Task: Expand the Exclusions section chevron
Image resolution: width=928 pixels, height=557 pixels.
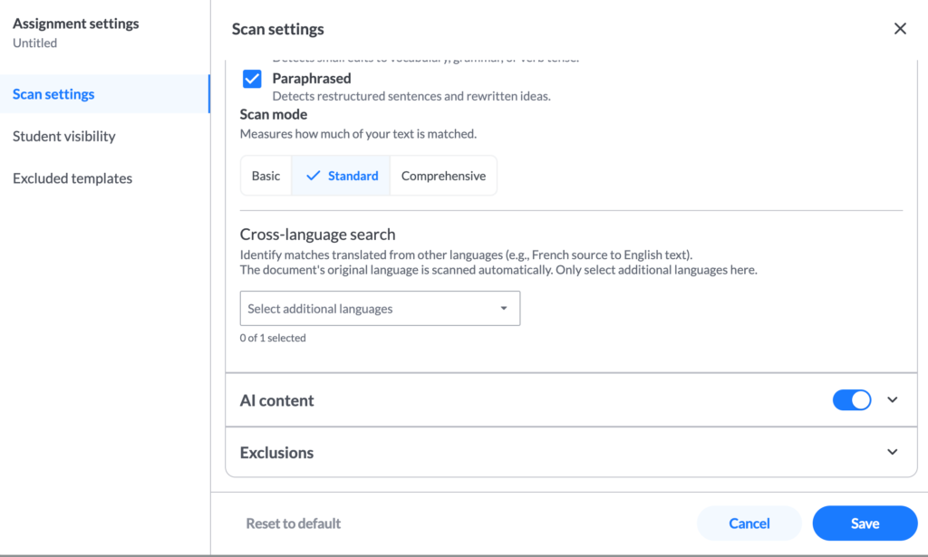Action: [x=893, y=452]
